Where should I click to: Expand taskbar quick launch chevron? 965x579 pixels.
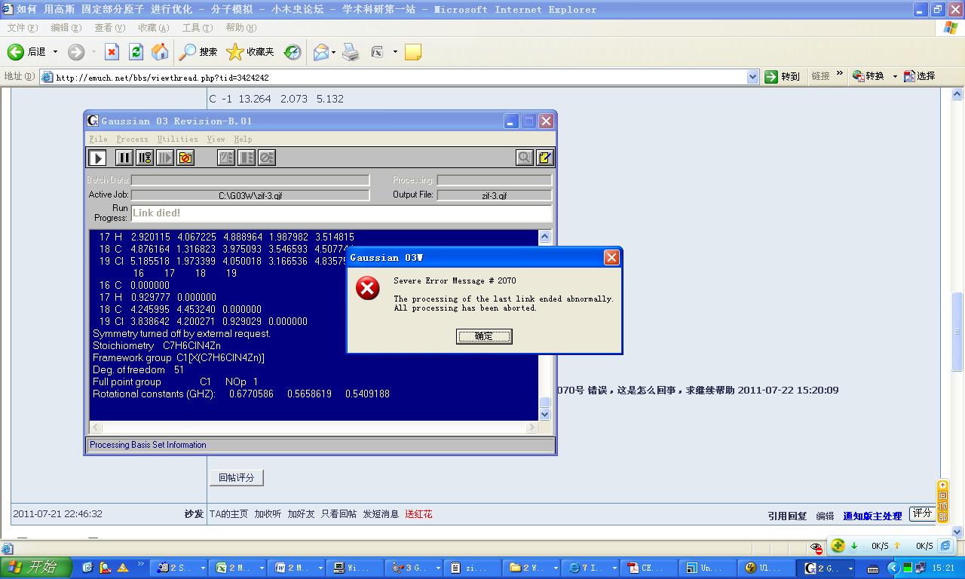coord(141,564)
